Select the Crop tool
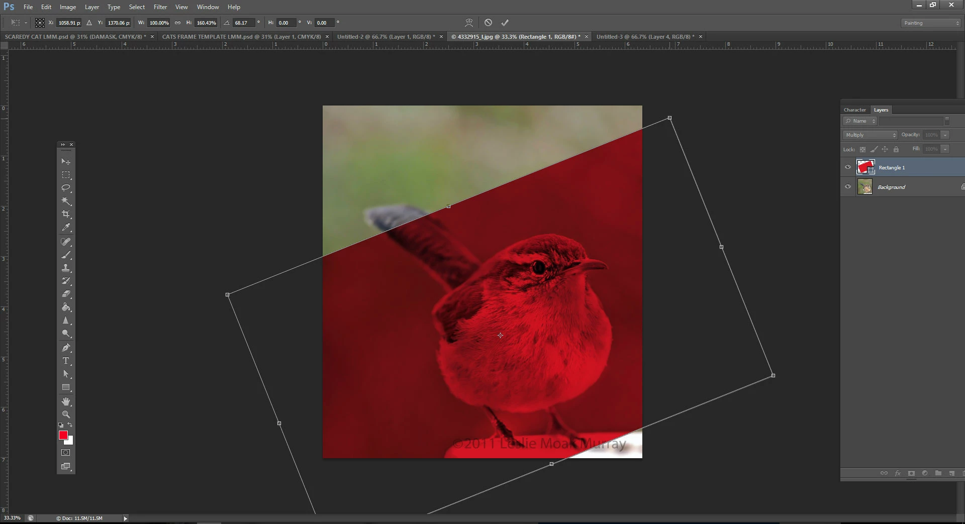The width and height of the screenshot is (965, 524). (66, 214)
